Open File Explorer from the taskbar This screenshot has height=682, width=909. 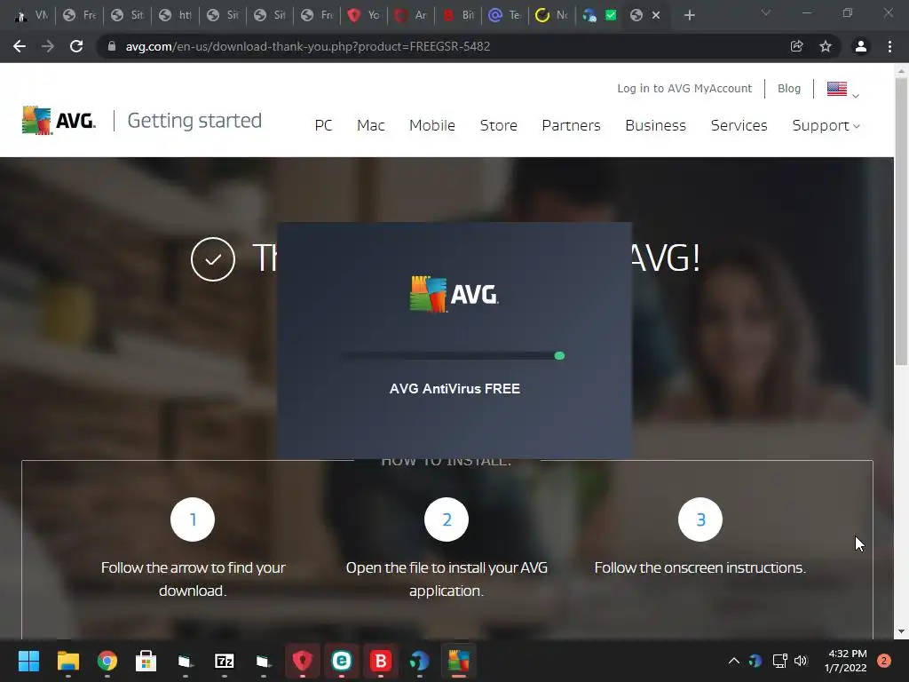[67, 661]
